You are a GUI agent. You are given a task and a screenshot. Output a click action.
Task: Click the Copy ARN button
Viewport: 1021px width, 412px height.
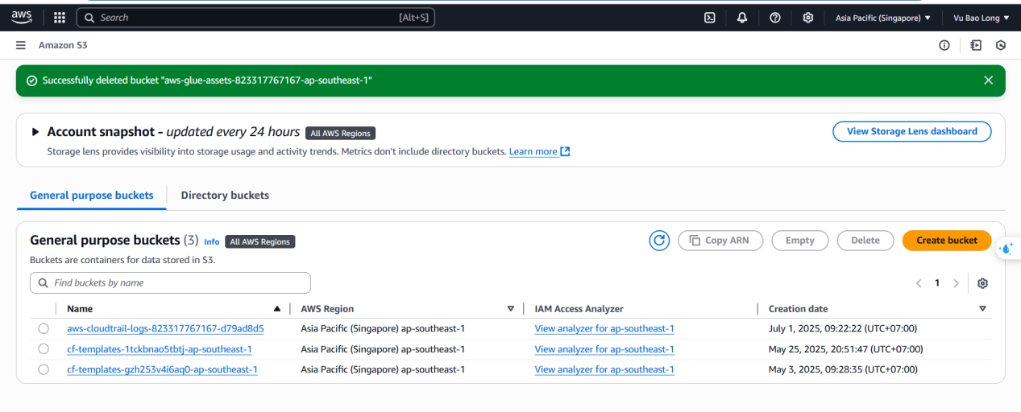pos(720,241)
